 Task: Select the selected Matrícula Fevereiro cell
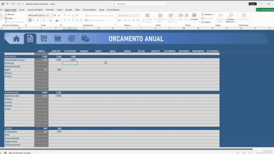pyautogui.click(x=70, y=63)
